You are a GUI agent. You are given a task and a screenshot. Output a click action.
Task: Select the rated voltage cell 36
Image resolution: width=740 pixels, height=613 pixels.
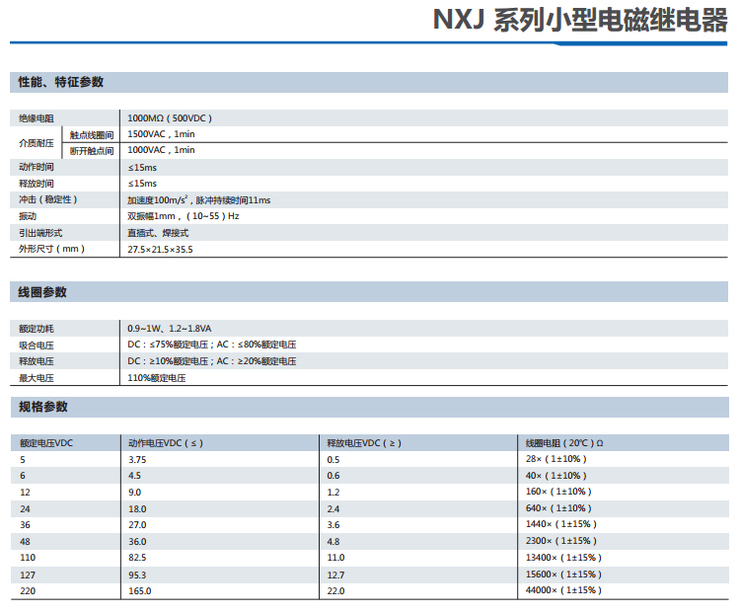tap(25, 525)
